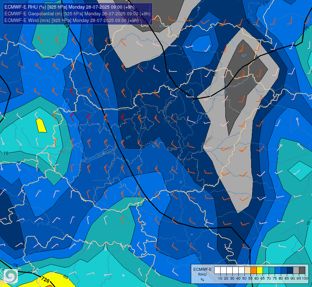The image size is (312, 287).
Task: Pick the dark gray 95–100% legend swatch
Action: pos(302,270)
